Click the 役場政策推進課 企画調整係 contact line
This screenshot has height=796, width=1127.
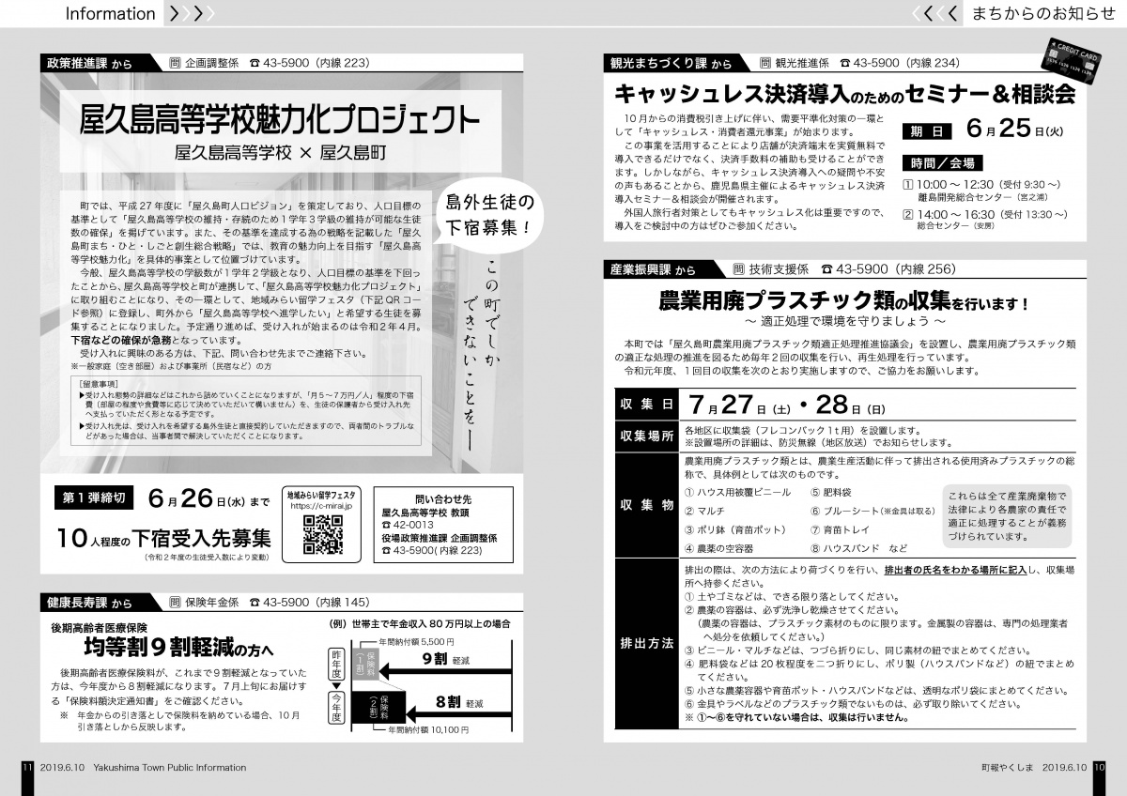(439, 538)
